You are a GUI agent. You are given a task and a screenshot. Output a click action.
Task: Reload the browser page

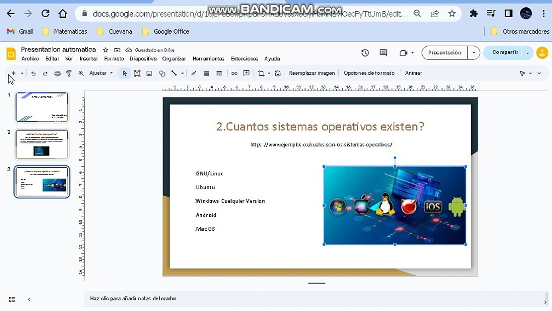point(45,14)
